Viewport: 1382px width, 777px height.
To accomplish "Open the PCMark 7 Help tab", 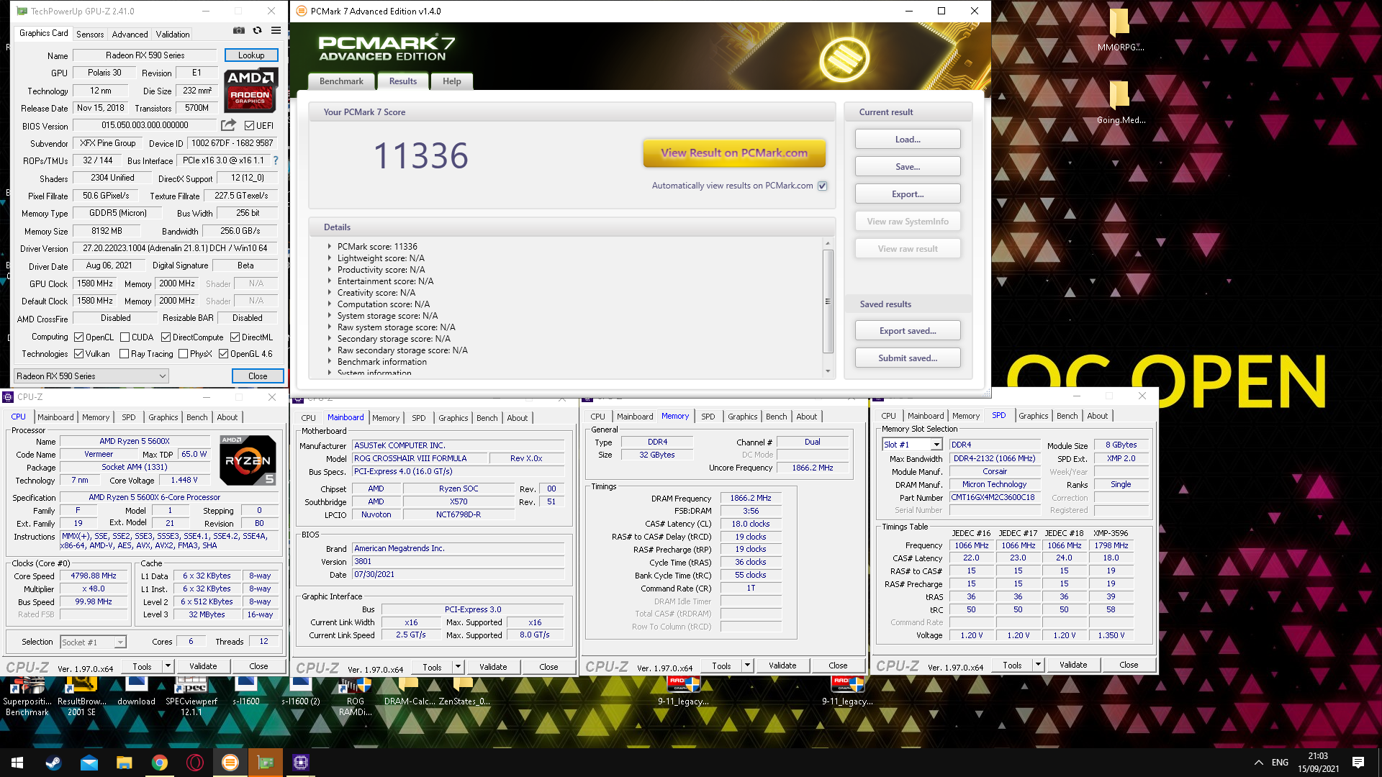I will [x=451, y=81].
